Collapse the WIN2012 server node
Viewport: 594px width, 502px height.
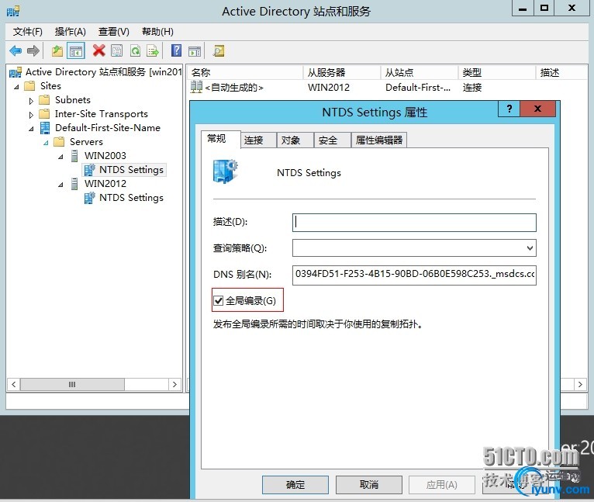coord(60,185)
